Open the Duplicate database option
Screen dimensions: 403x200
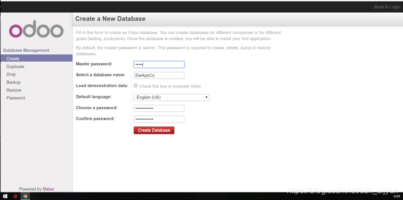[15, 67]
